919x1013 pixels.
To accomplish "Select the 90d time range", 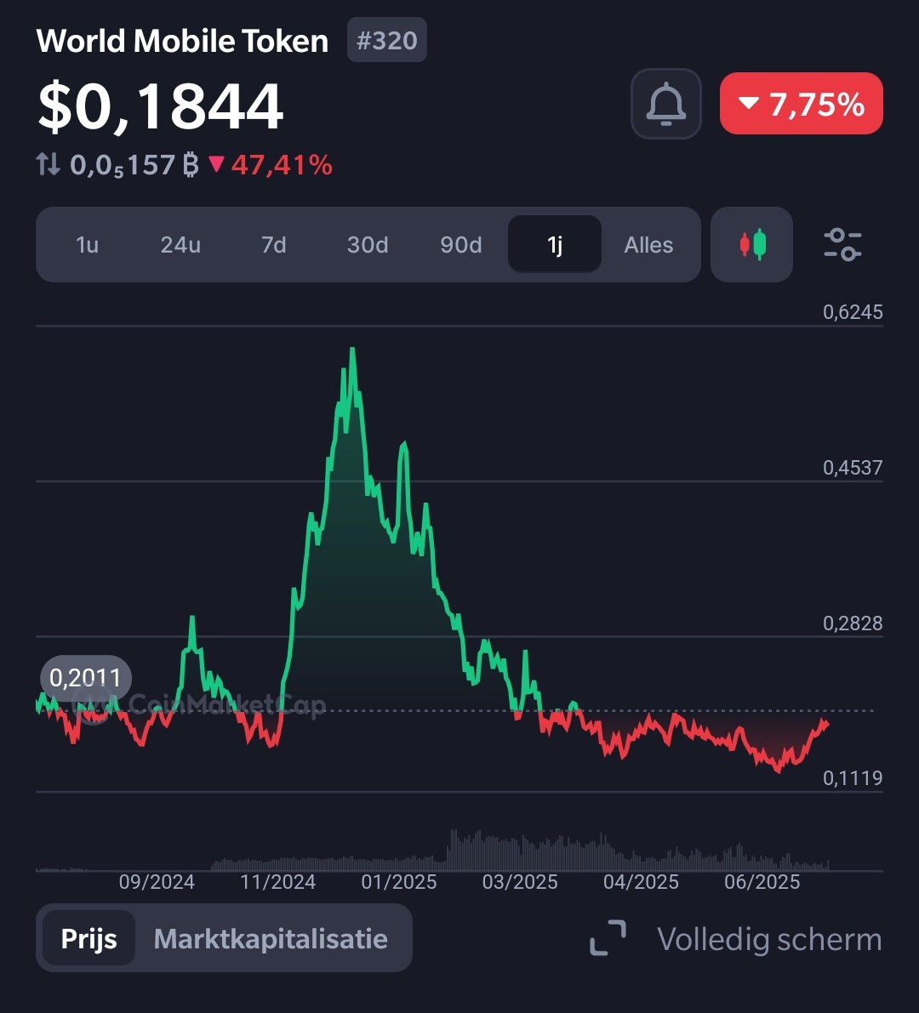I will [461, 245].
